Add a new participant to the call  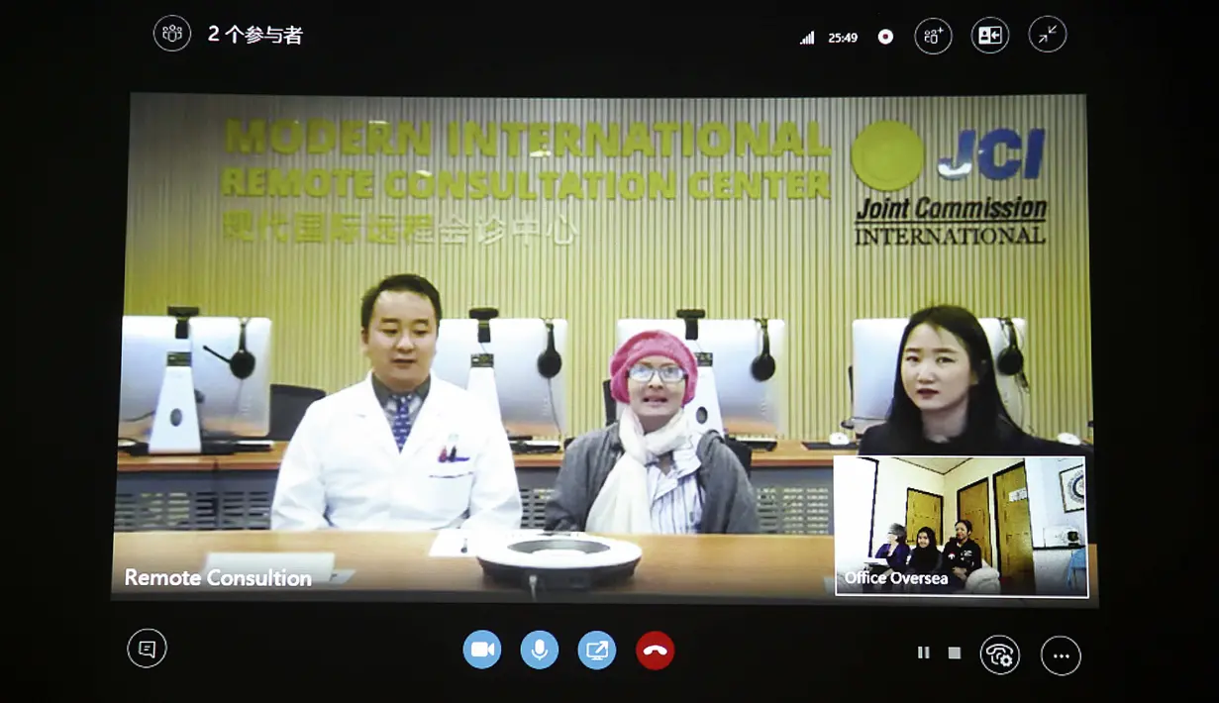(x=932, y=35)
